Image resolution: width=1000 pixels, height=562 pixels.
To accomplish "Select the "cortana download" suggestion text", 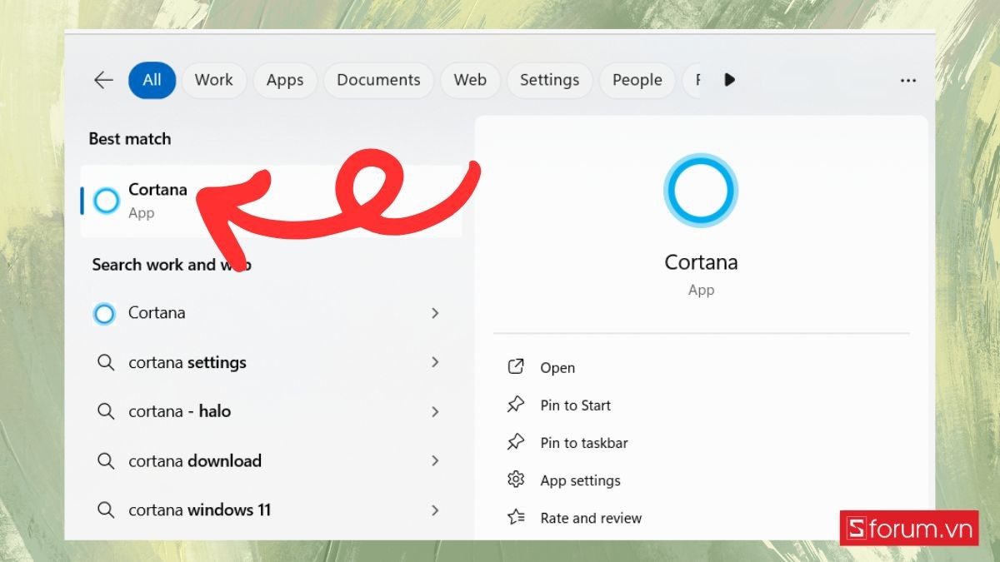I will click(195, 460).
